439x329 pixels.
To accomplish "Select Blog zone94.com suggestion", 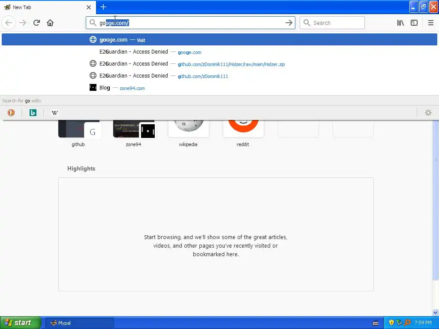I will coord(219,88).
